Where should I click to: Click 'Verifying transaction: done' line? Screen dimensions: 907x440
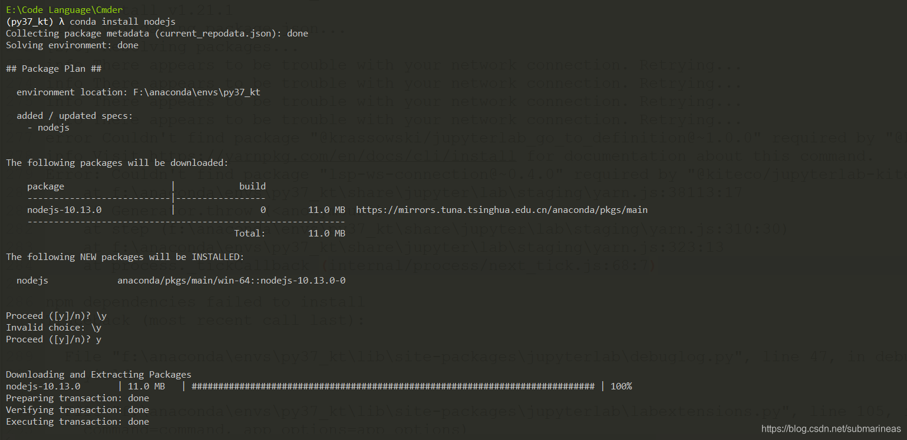(77, 410)
